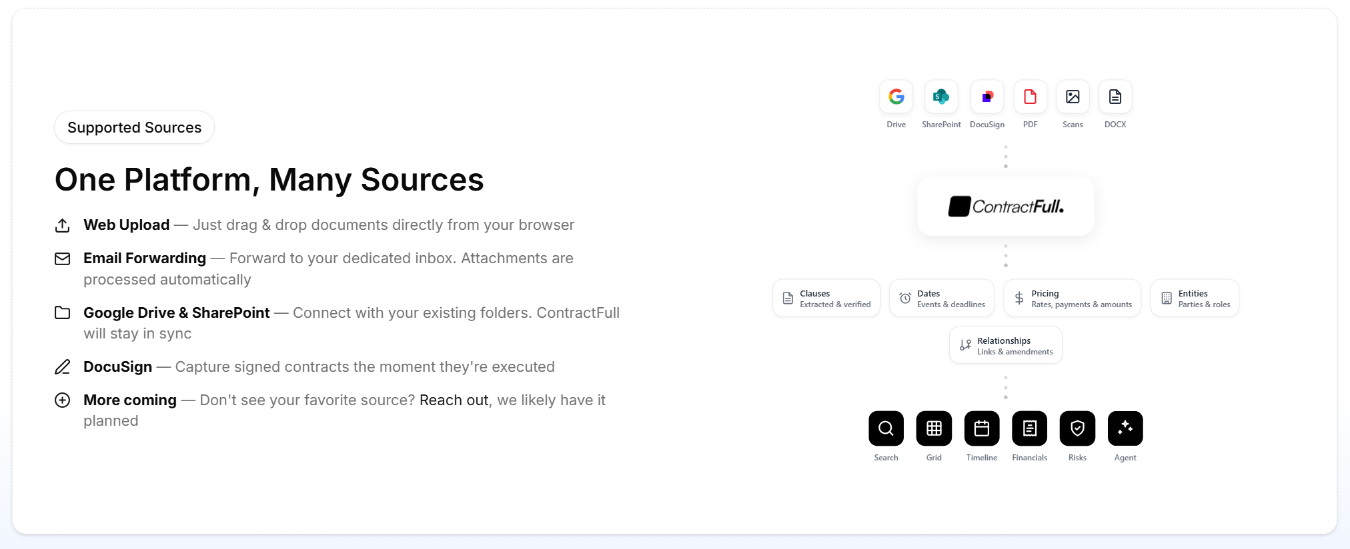Viewport: 1350px width, 549px height.
Task: Click the branch icon in Relationships card
Action: pos(965,345)
